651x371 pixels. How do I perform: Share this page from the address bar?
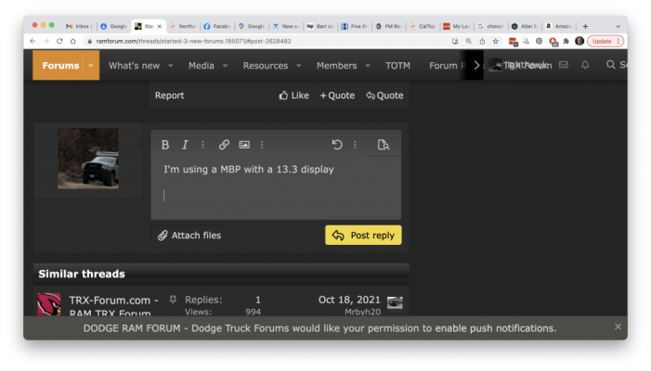482,41
